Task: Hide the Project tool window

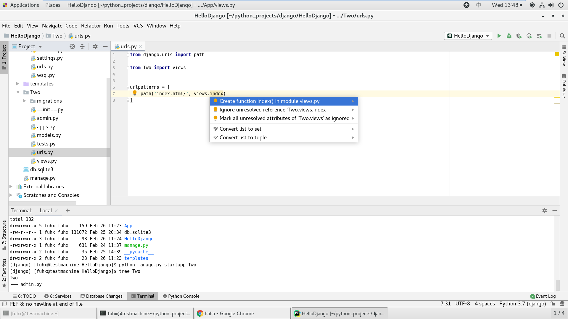Action: click(x=105, y=46)
